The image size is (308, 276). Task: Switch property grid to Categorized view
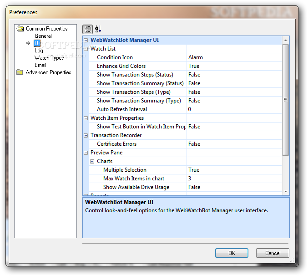click(87, 29)
